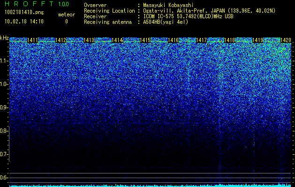
Task: Click the 1.0 kHz axis label
Action: tap(4, 84)
